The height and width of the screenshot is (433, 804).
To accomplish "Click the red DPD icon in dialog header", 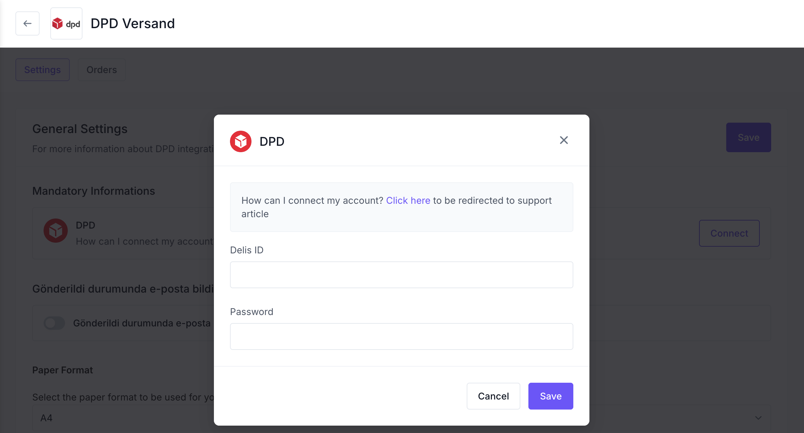I will (x=240, y=141).
